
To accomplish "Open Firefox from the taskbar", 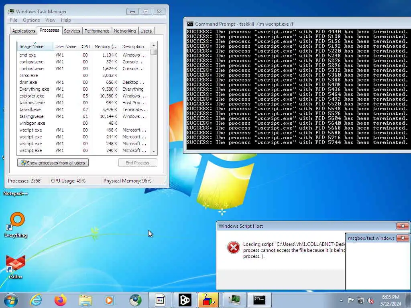I will pyautogui.click(x=60, y=300).
